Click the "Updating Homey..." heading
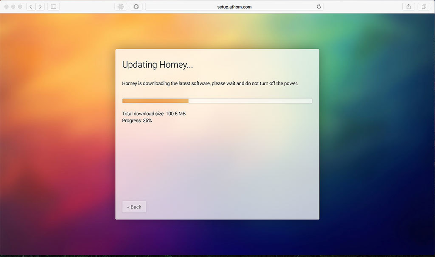Image resolution: width=435 pixels, height=257 pixels. click(157, 64)
